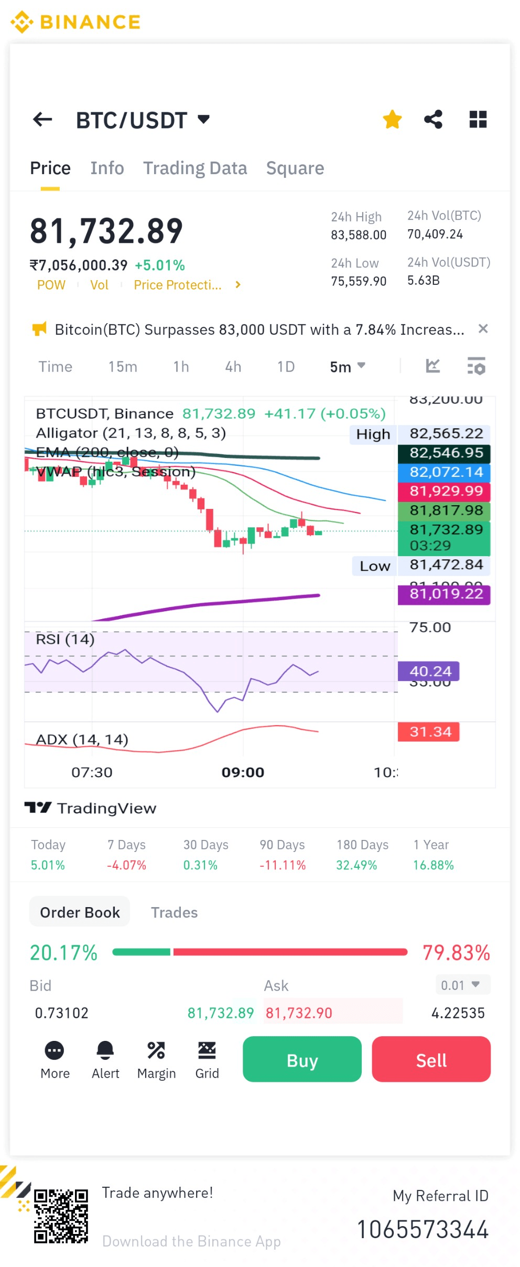This screenshot has height=1267, width=520.
Task: Go back using the left arrow
Action: click(42, 120)
